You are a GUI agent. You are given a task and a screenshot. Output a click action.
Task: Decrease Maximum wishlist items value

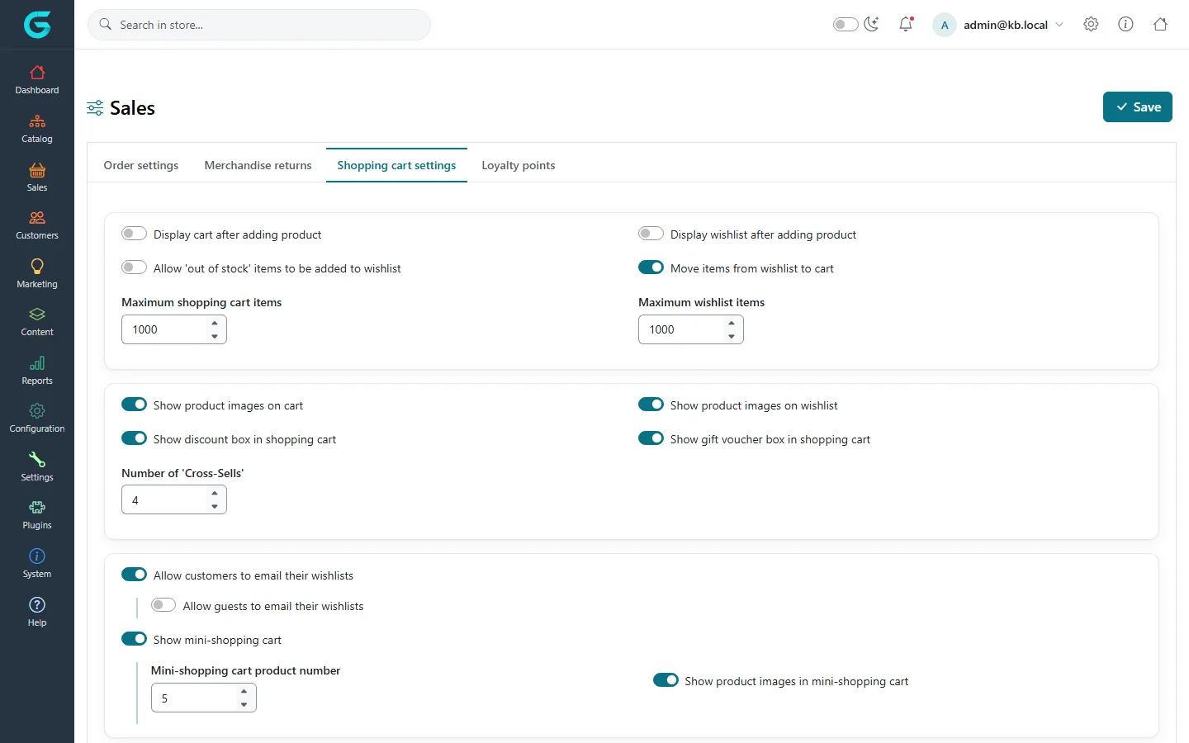point(732,336)
